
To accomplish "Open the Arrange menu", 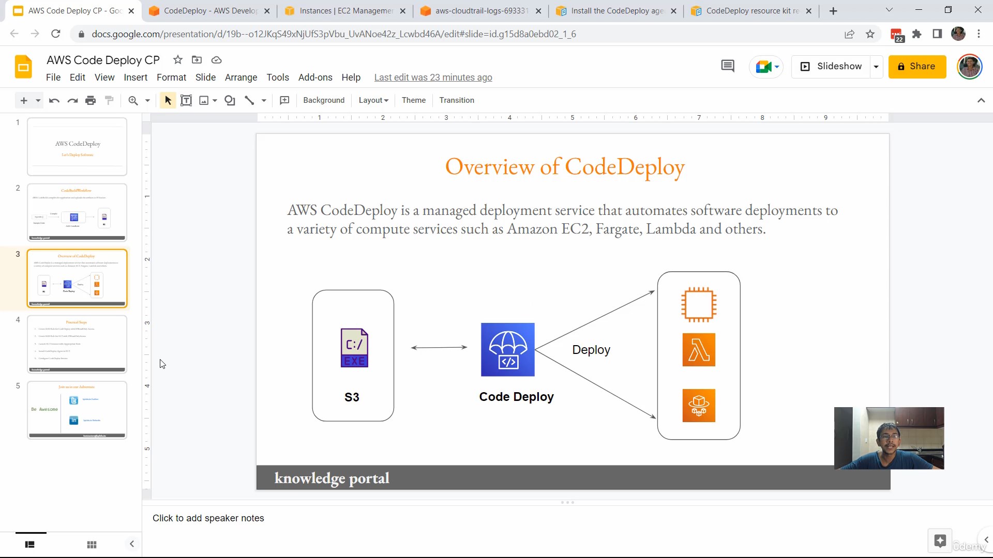I will point(241,78).
